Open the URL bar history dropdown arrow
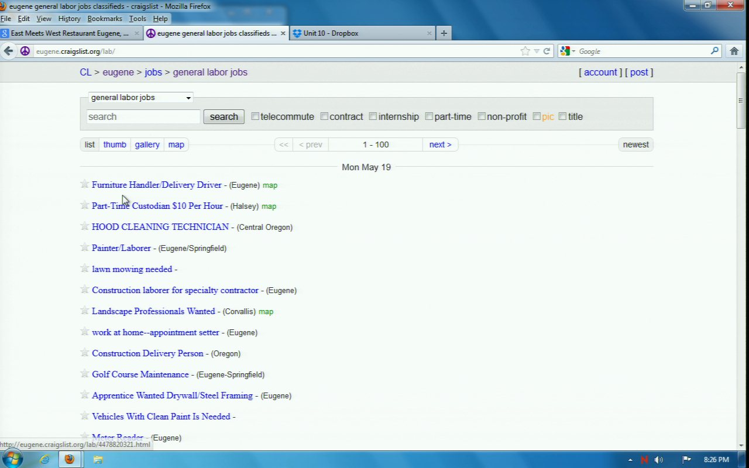The image size is (749, 468). [536, 51]
